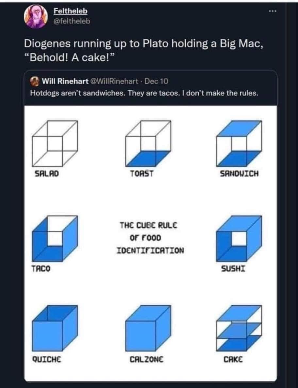Open Feltheleb's profile avatar
The image size is (298, 388).
pyautogui.click(x=36, y=16)
